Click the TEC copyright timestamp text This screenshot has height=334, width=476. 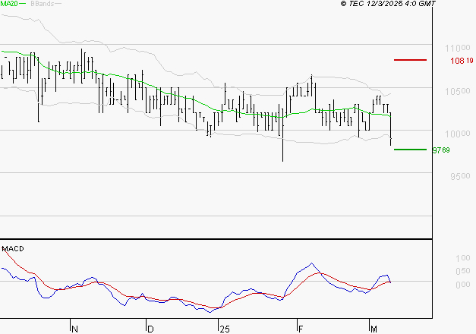388,3
